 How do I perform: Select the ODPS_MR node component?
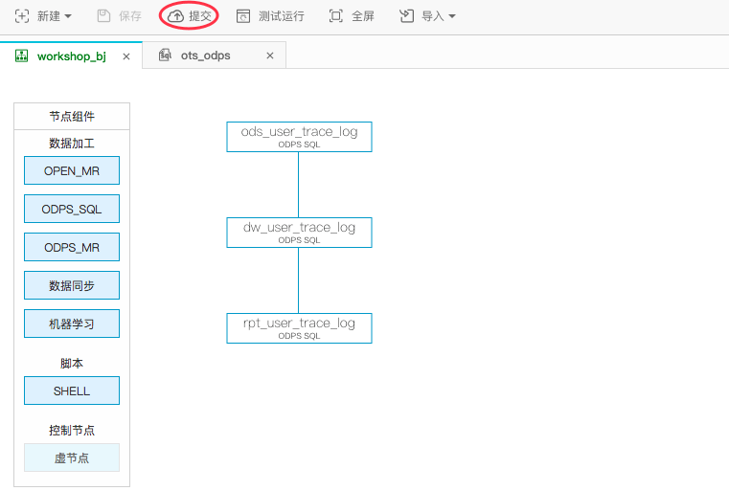point(72,247)
